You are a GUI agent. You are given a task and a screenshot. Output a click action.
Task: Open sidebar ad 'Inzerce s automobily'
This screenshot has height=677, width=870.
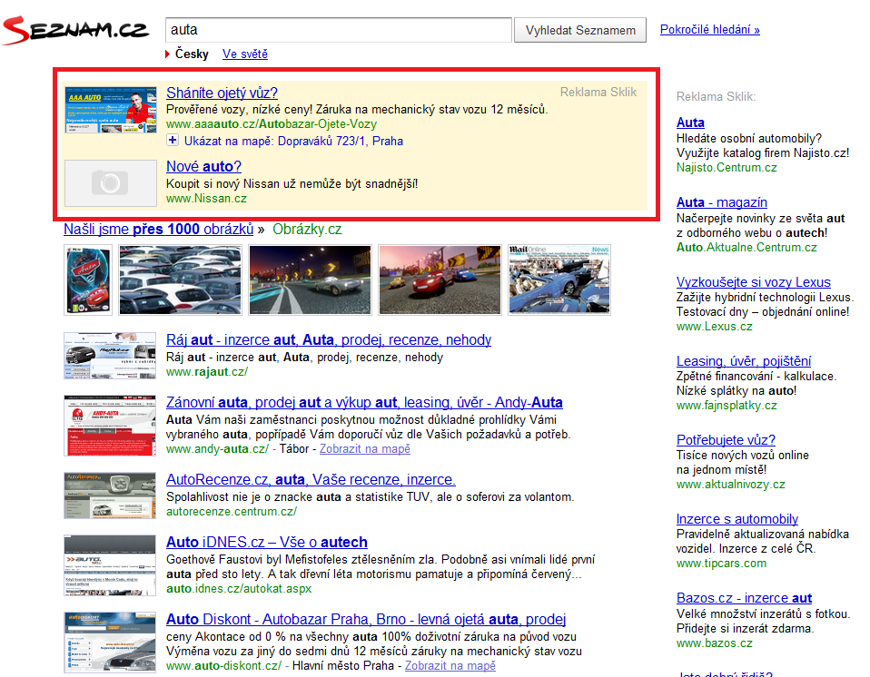pyautogui.click(x=737, y=519)
